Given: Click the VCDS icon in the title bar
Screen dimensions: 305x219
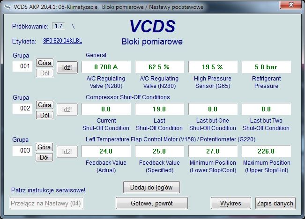Looking at the screenshot, I should (x=7, y=7).
